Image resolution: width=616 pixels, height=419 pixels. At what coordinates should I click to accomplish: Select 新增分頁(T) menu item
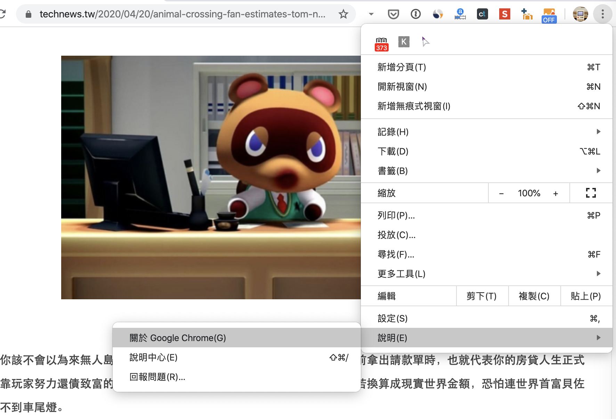(487, 67)
